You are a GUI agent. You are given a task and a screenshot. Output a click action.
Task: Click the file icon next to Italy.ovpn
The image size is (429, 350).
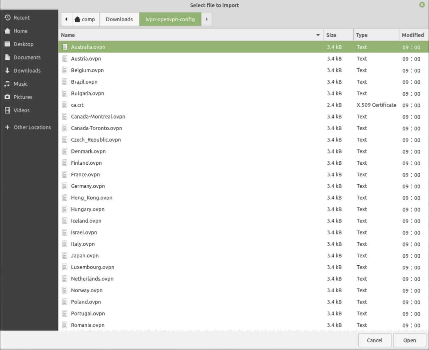(x=65, y=244)
